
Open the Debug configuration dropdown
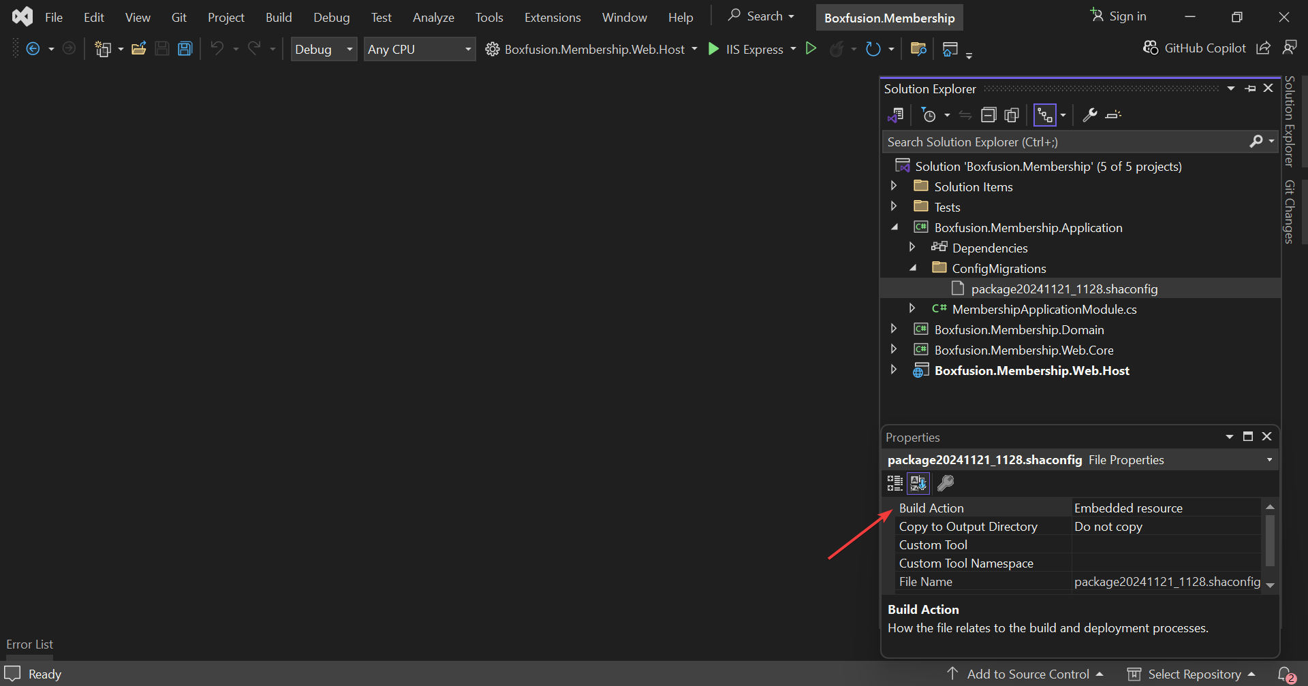(x=324, y=49)
